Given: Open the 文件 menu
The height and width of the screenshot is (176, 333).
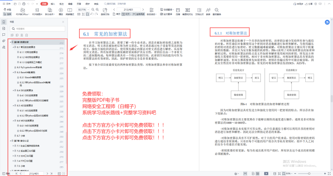Looking at the screenshot, I should 6,4.
